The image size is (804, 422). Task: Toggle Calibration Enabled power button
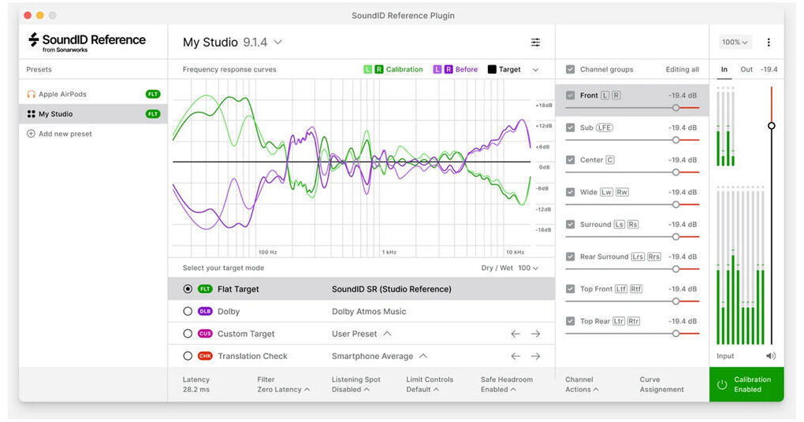(x=722, y=385)
